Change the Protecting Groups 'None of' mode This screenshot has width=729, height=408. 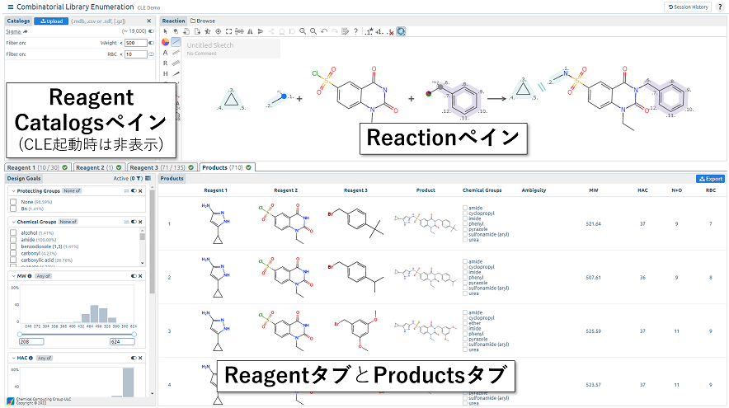coord(72,191)
